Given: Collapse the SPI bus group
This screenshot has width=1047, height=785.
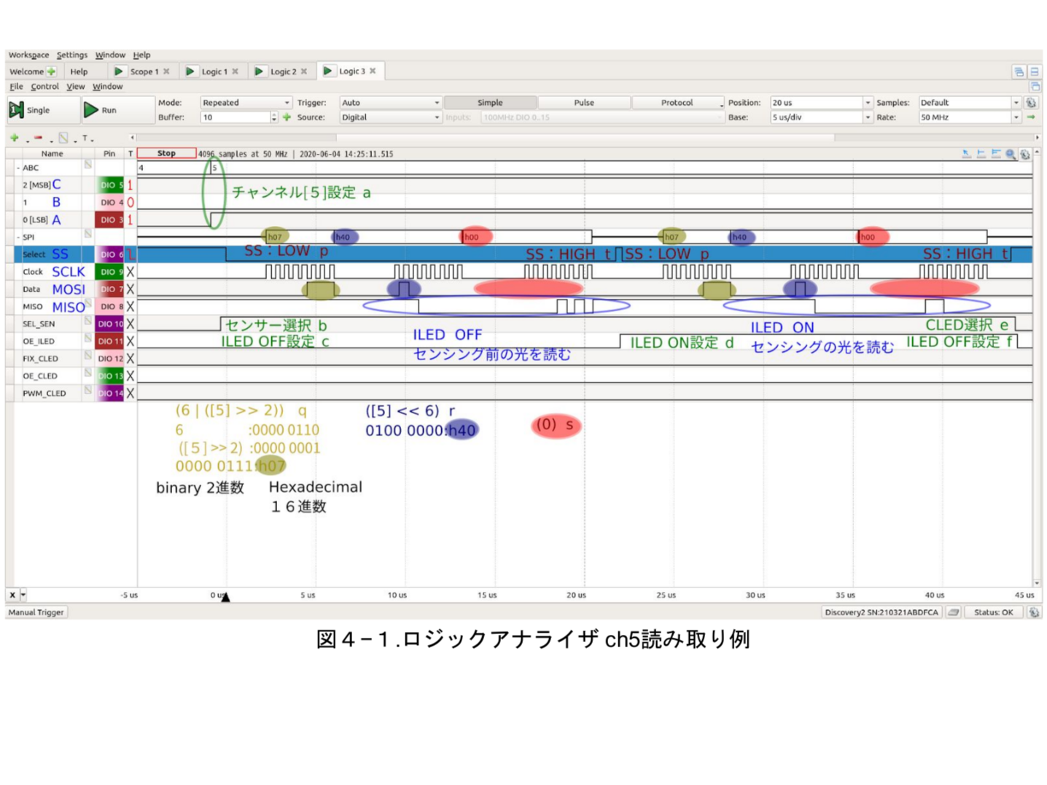Looking at the screenshot, I should pyautogui.click(x=18, y=238).
